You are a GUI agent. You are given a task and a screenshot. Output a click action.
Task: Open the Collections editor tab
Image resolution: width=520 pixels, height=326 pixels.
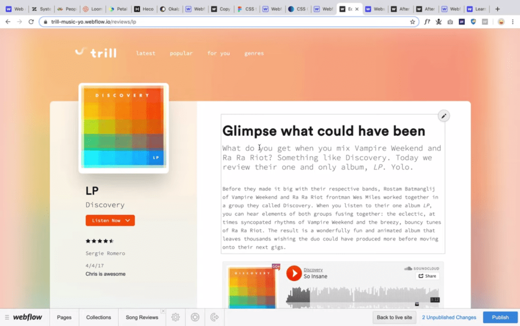tap(99, 317)
